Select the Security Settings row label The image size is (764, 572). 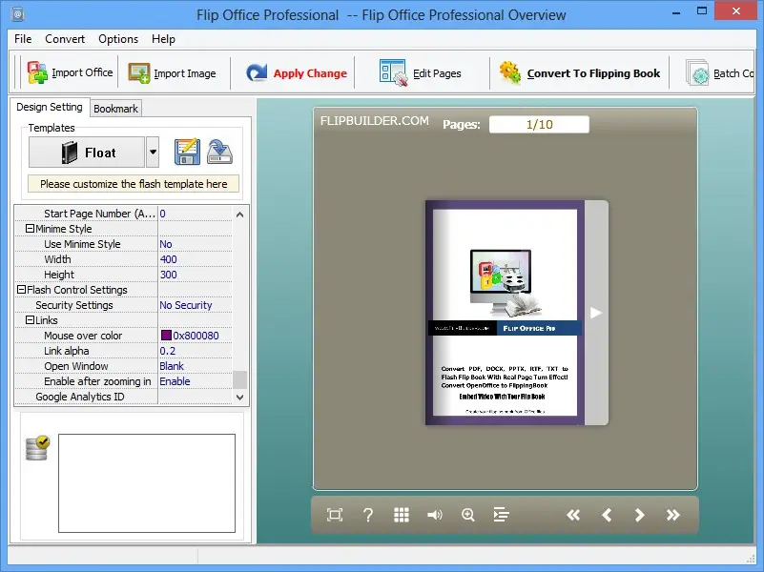pyautogui.click(x=74, y=305)
